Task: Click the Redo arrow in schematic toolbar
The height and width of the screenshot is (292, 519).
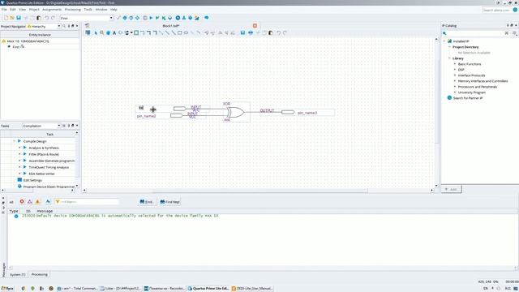Action: tap(285, 32)
